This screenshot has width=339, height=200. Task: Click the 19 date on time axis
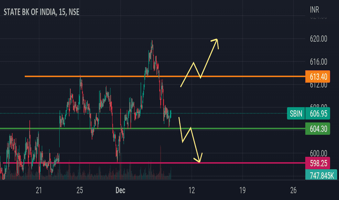243,190
